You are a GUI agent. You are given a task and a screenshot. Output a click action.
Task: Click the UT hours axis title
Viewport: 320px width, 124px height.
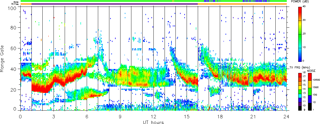(x=153, y=122)
